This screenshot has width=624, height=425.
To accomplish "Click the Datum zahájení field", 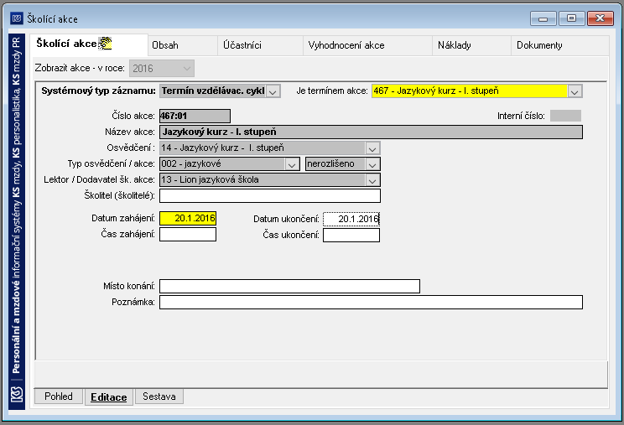I will pyautogui.click(x=188, y=218).
